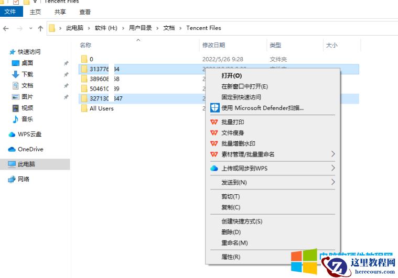The height and width of the screenshot is (278, 398).
Task: Click the Forward navigation arrow
Action: (19, 28)
